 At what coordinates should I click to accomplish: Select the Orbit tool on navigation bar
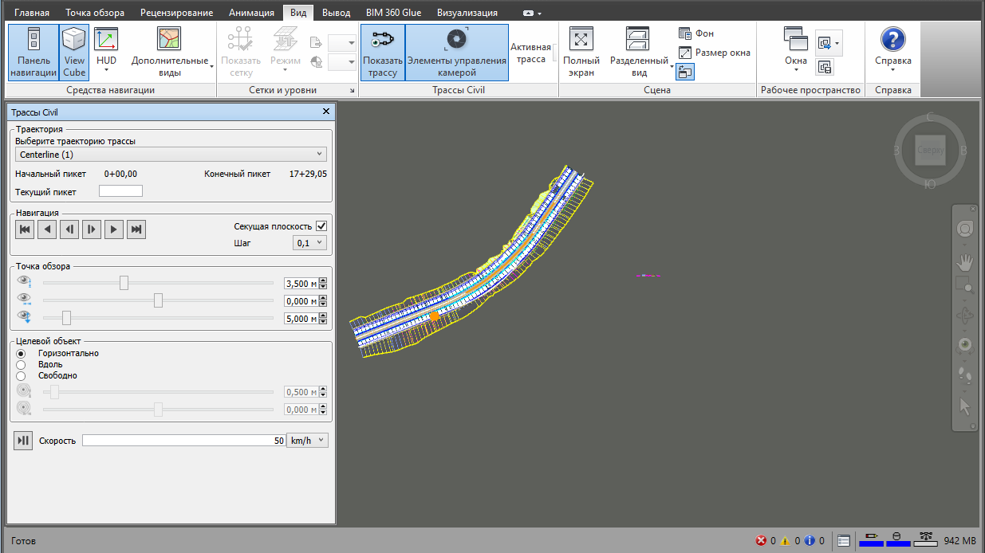coord(965,316)
